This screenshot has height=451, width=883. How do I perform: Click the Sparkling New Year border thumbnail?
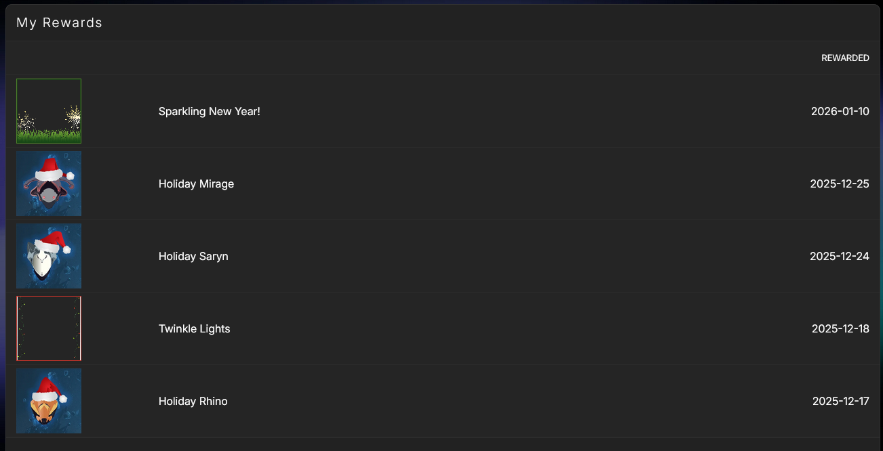(x=49, y=111)
